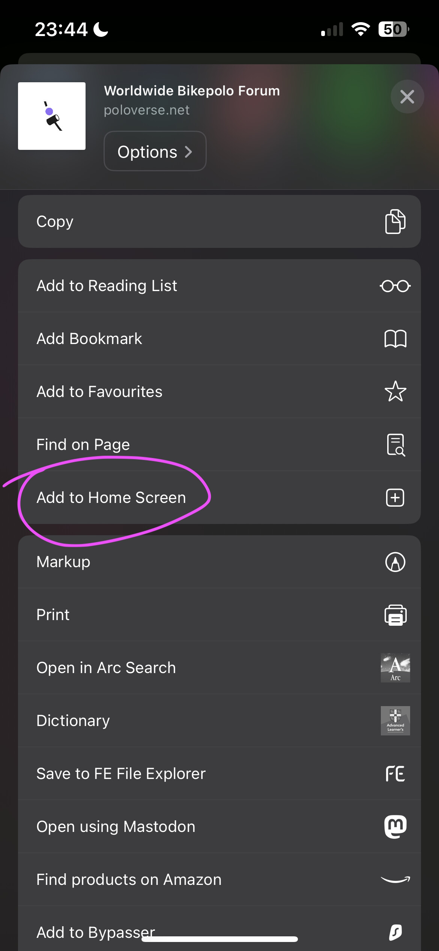Image resolution: width=439 pixels, height=951 pixels.
Task: Tap the Favourites star icon
Action: coord(395,391)
